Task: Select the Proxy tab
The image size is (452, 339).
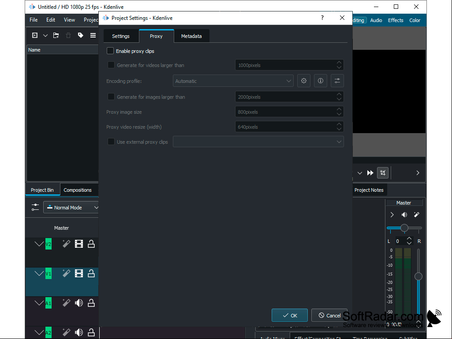Action: point(156,36)
